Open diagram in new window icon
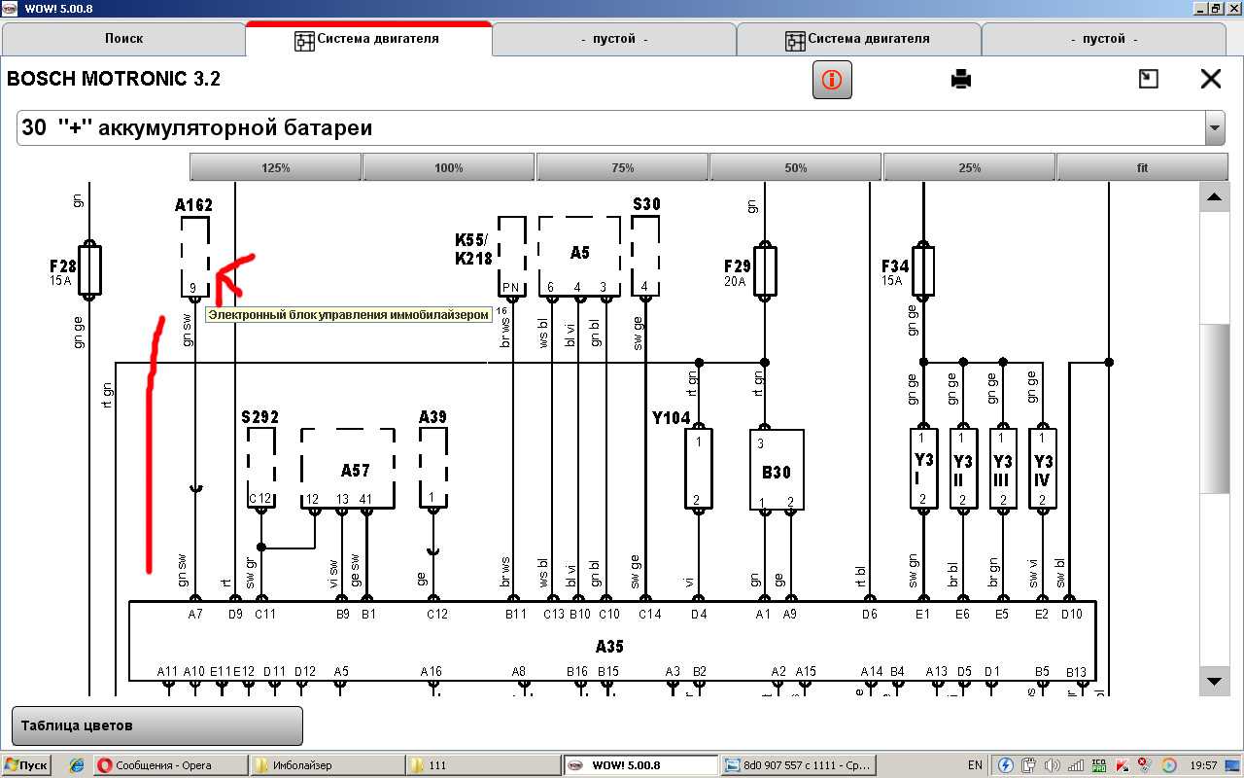 (x=1148, y=79)
